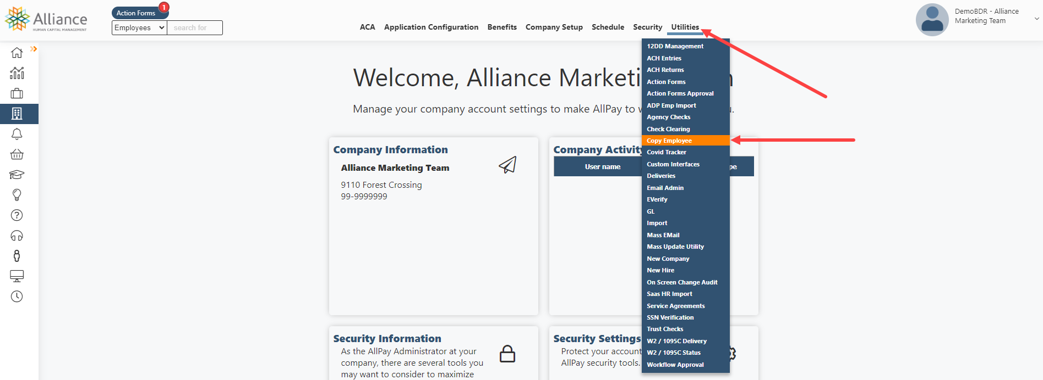Choose ACH Returns in the dropdown
This screenshot has height=380, width=1043.
[686, 70]
